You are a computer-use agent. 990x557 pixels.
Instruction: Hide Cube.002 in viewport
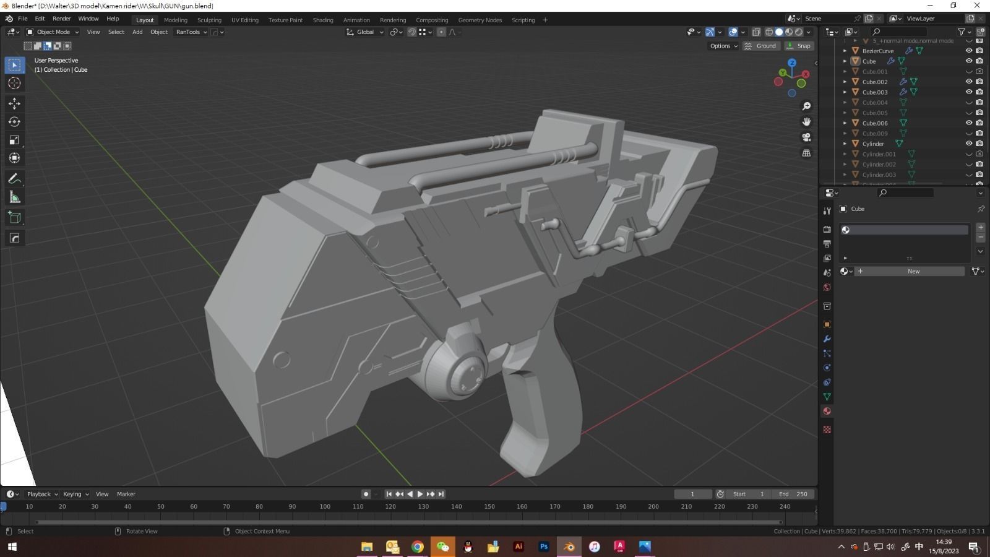click(969, 82)
